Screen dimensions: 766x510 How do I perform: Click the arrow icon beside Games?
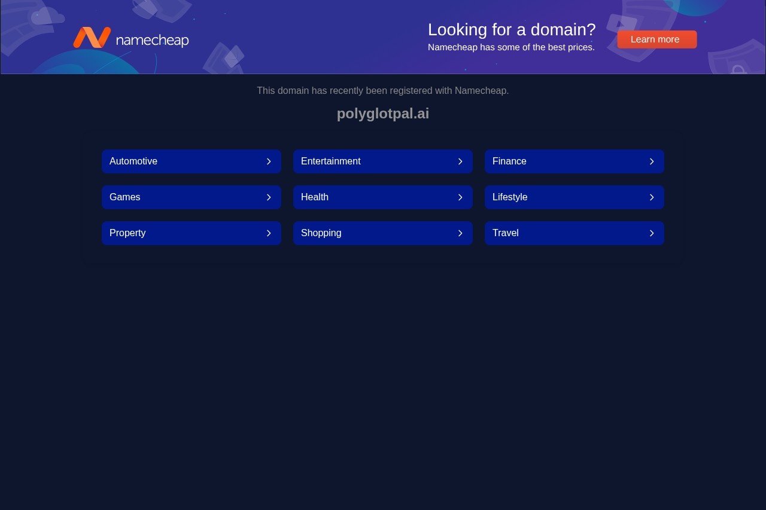pos(269,197)
